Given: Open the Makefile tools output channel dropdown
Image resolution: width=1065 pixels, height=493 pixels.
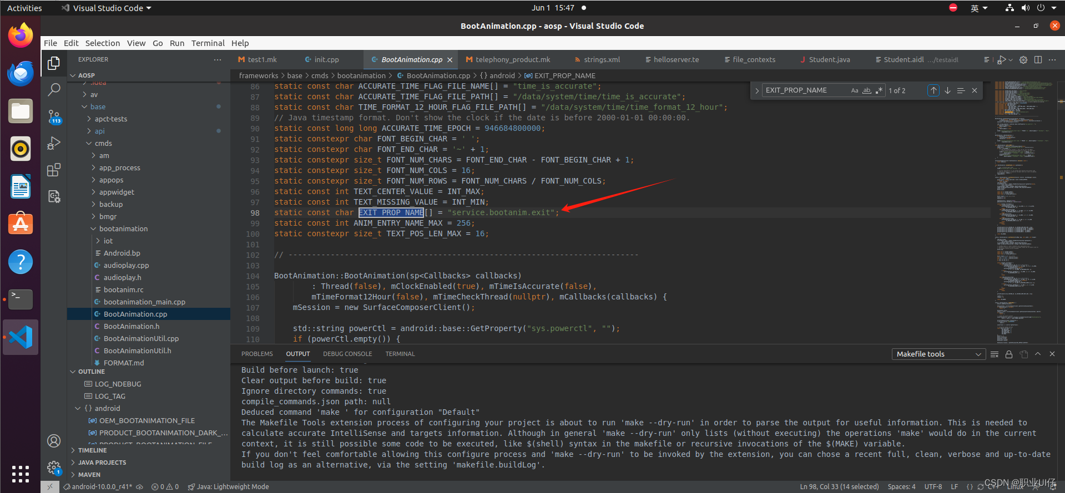Looking at the screenshot, I should tap(938, 354).
